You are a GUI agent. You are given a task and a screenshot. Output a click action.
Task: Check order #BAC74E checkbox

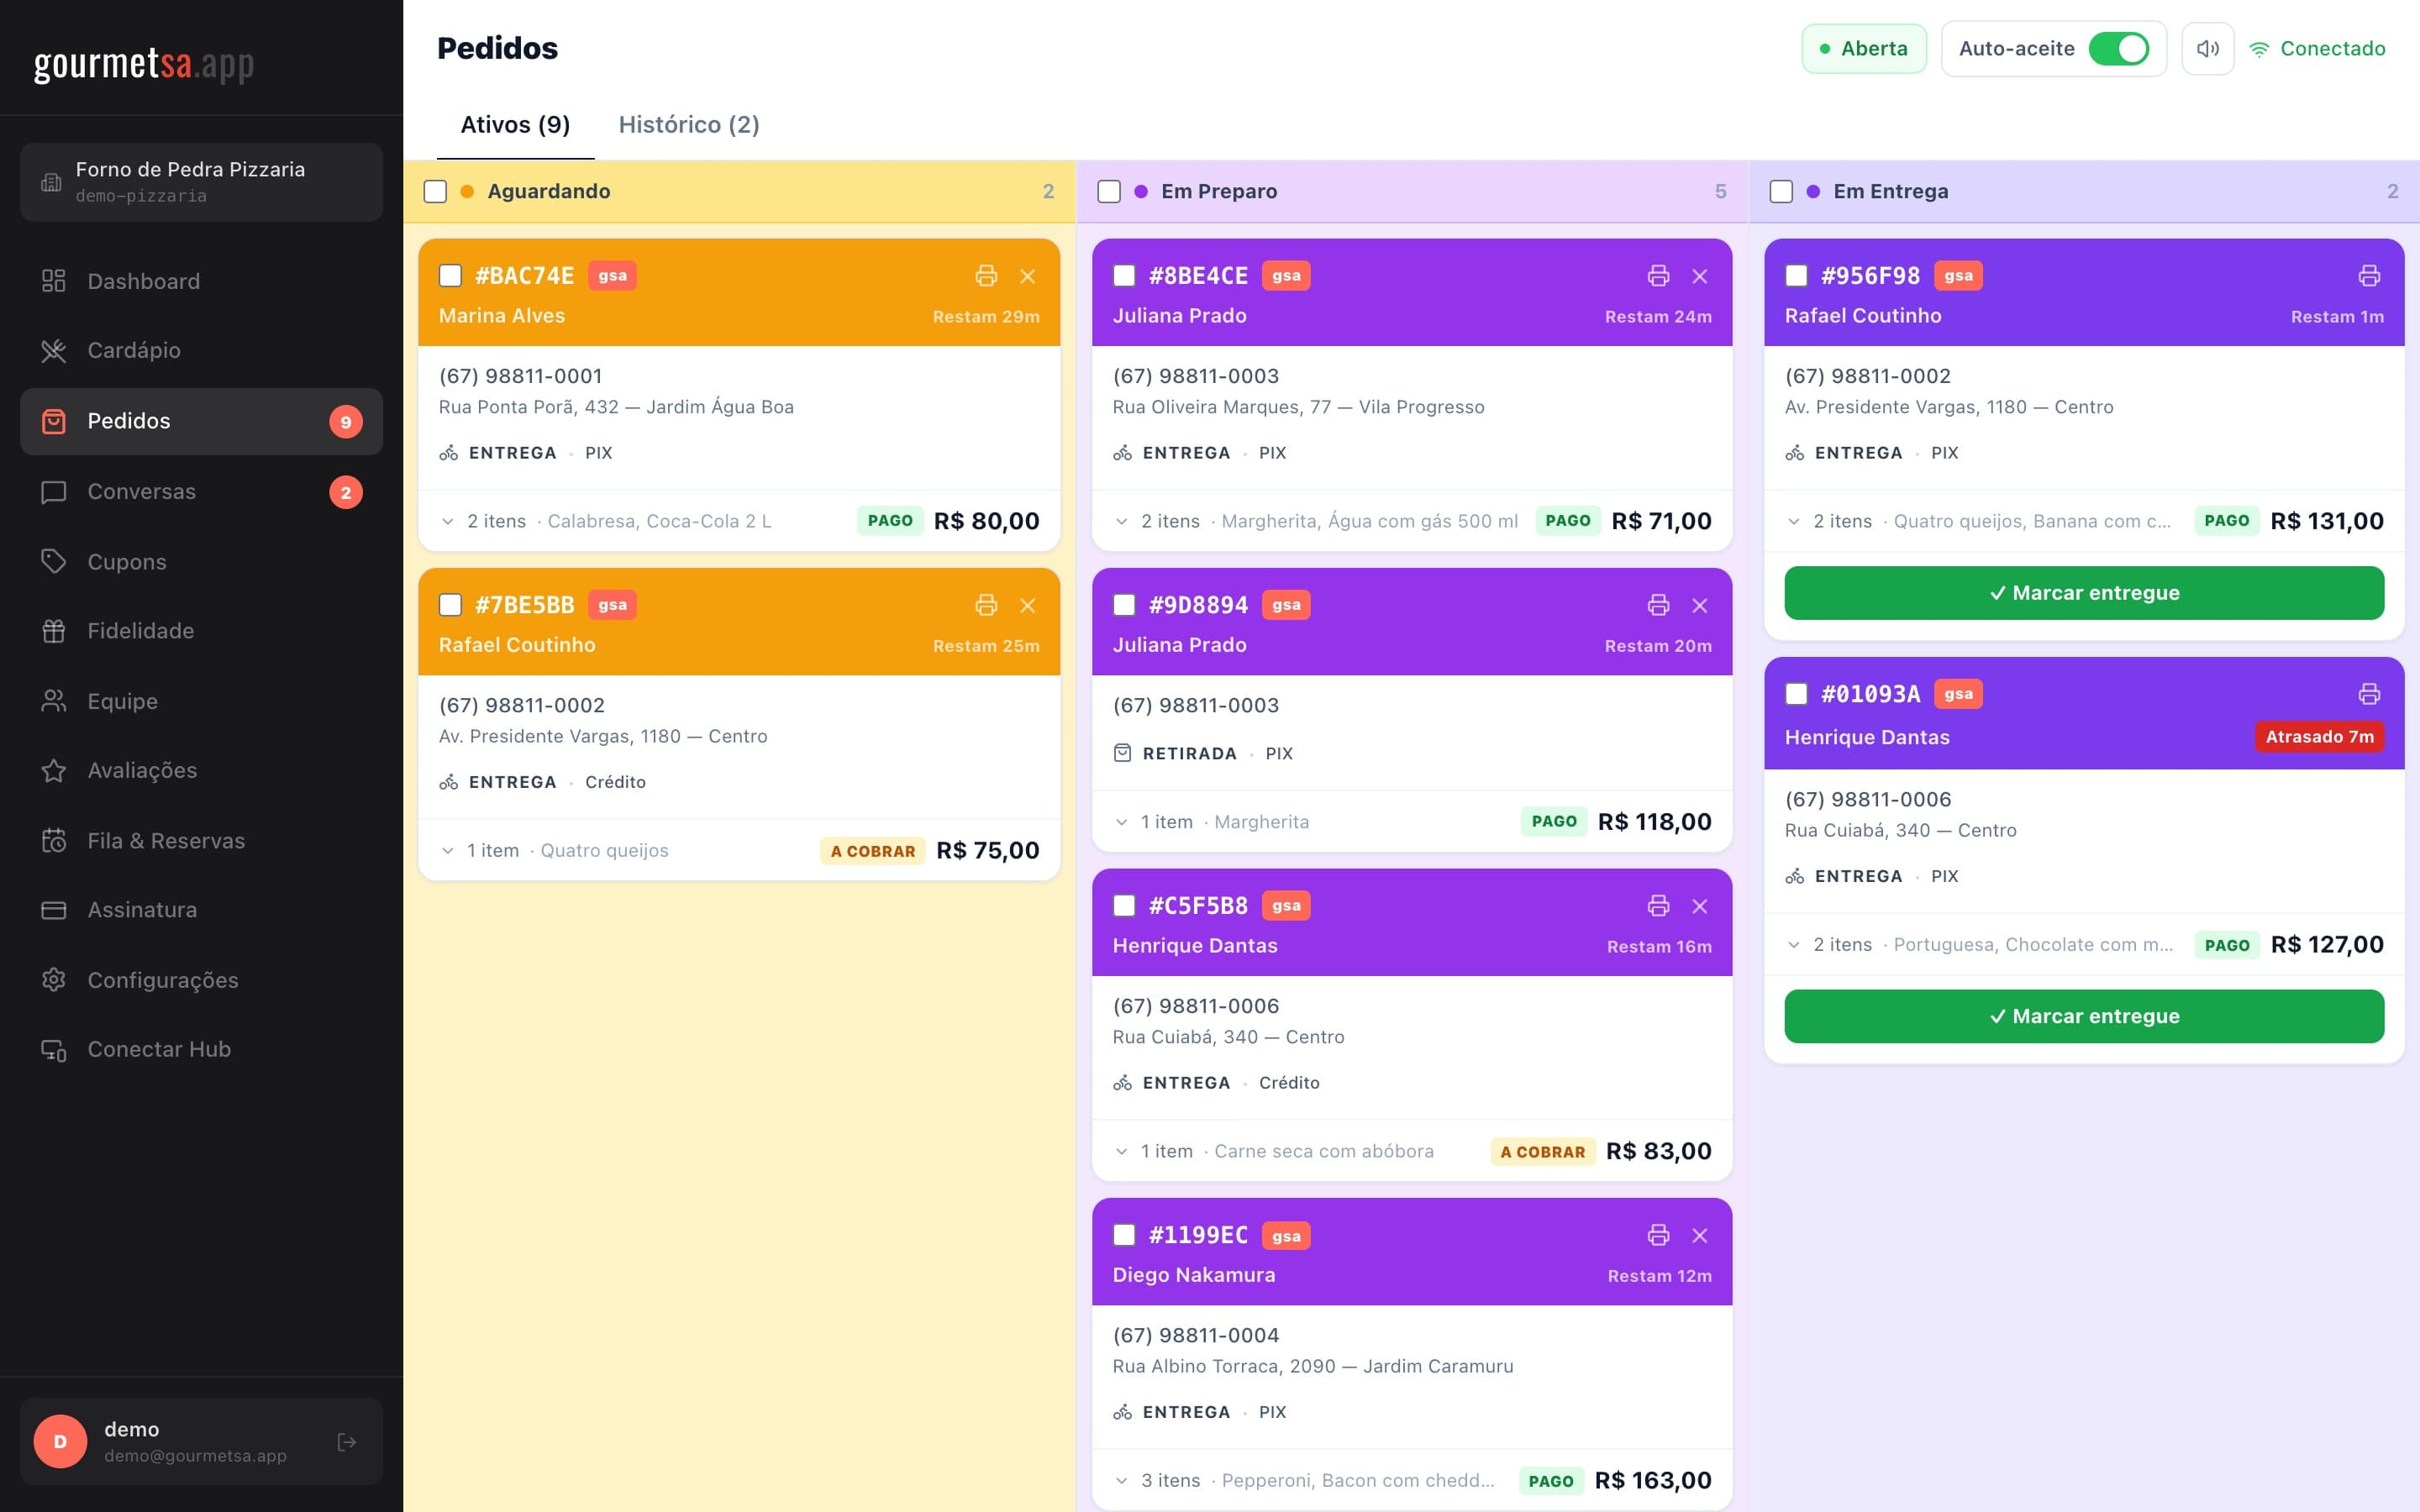451,276
